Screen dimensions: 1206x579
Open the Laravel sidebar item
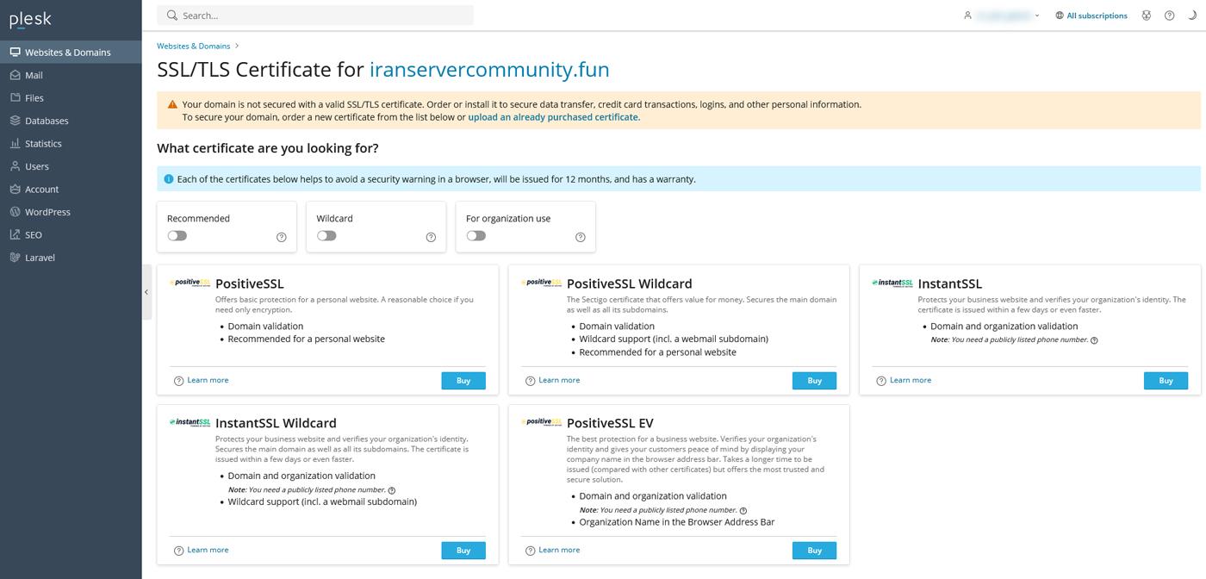click(x=40, y=258)
